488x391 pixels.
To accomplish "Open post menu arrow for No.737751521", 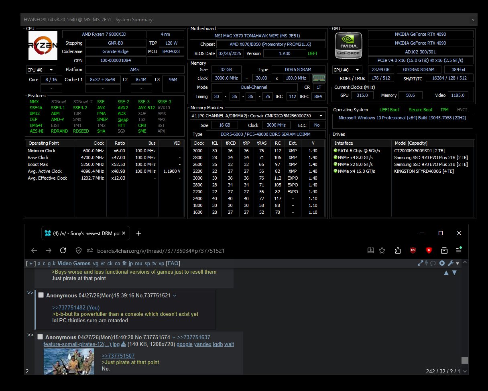I will point(175,296).
